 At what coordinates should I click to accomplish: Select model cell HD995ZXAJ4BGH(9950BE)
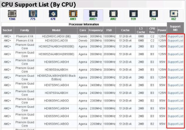pos(56,54)
